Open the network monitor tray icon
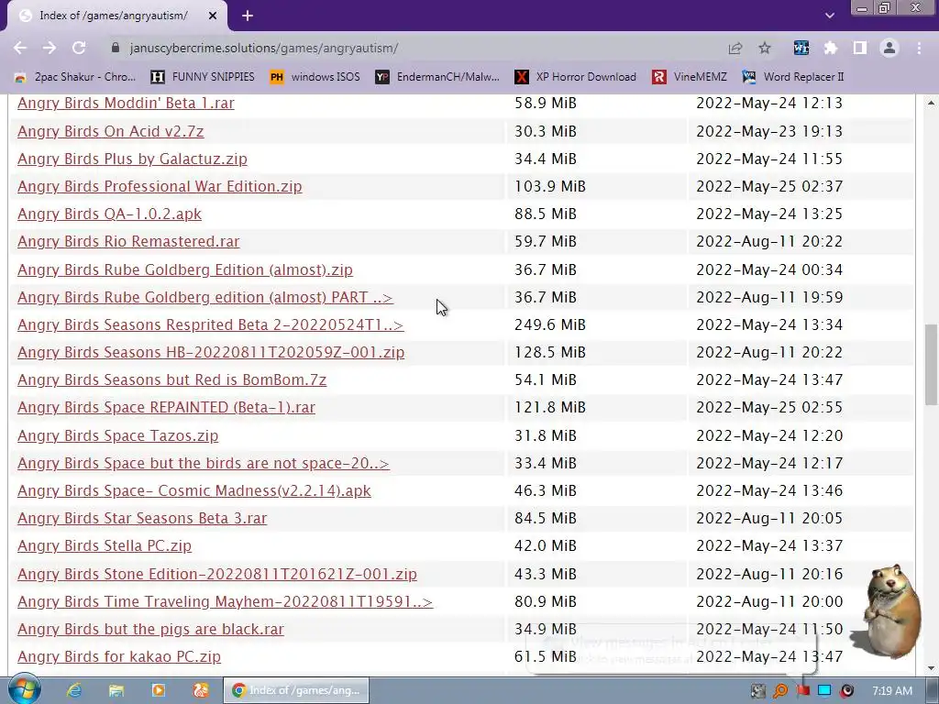The width and height of the screenshot is (939, 704). [x=824, y=691]
